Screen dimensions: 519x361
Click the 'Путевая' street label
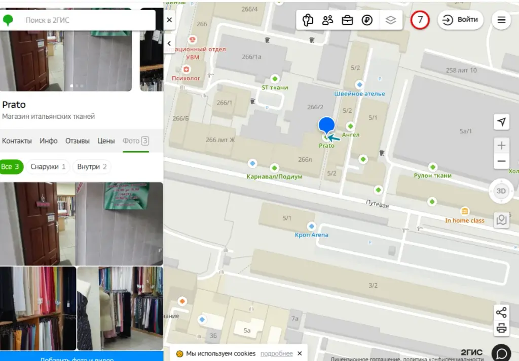click(377, 204)
